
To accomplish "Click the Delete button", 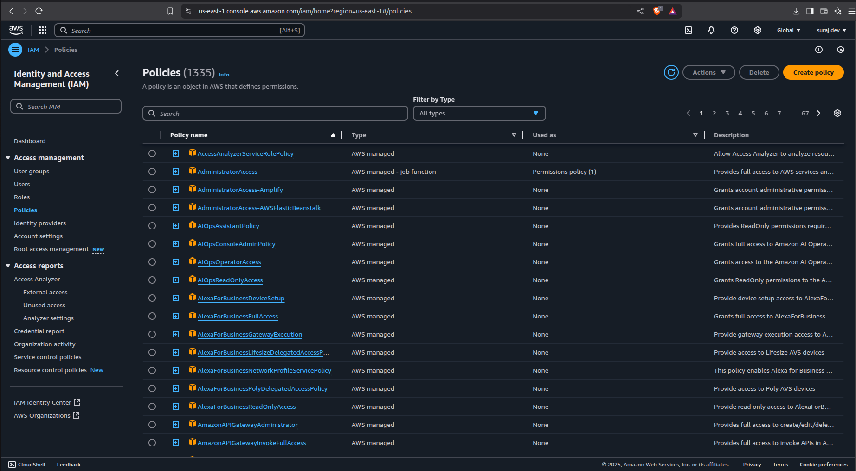I will coord(759,72).
